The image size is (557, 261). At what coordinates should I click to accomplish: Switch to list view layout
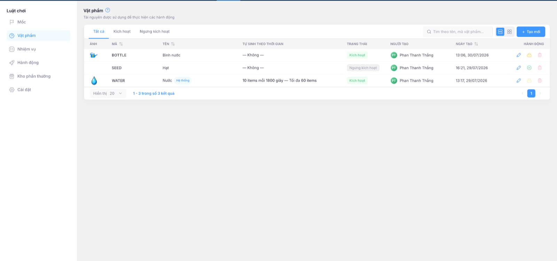(500, 32)
